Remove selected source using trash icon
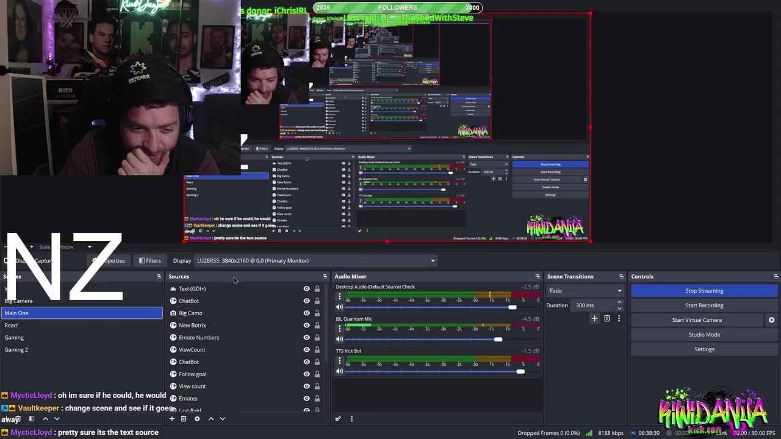The height and width of the screenshot is (439, 781). (x=184, y=419)
